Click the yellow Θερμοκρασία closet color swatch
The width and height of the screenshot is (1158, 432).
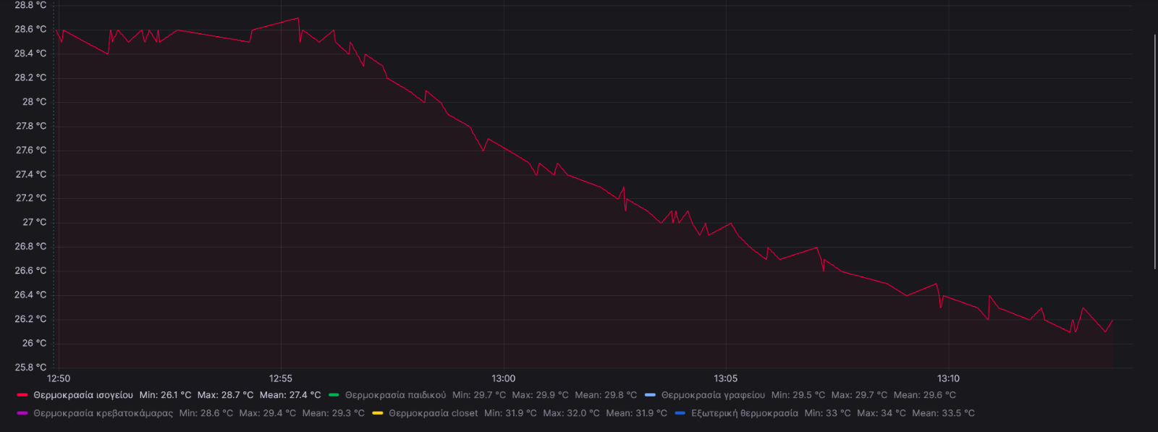378,413
